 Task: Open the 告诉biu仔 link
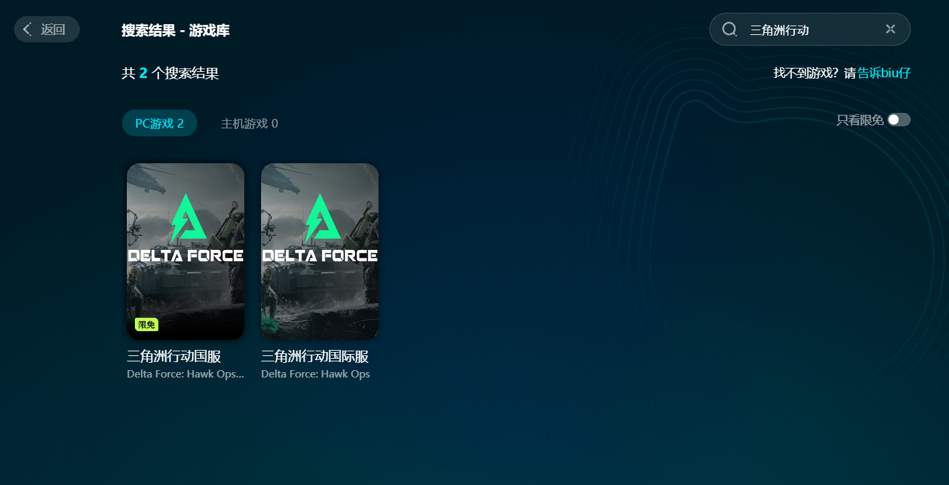[884, 73]
